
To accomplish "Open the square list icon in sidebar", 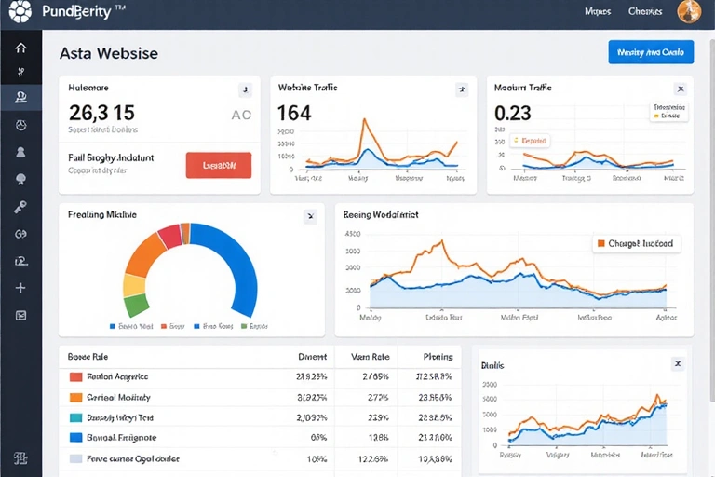I will coord(20,316).
